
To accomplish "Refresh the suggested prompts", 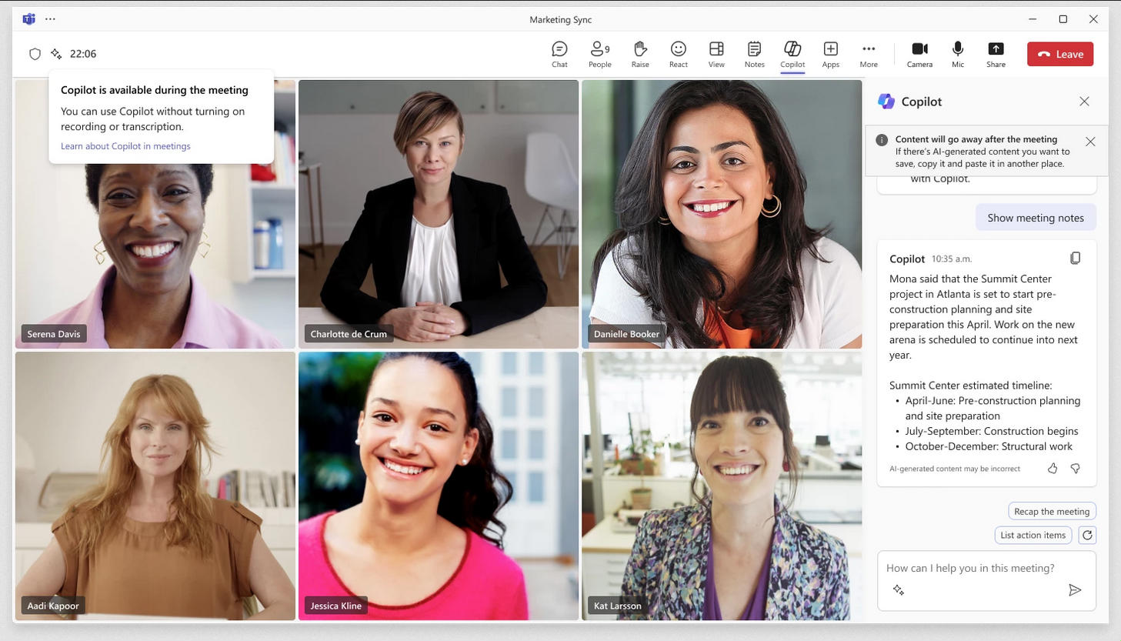I will (x=1087, y=535).
